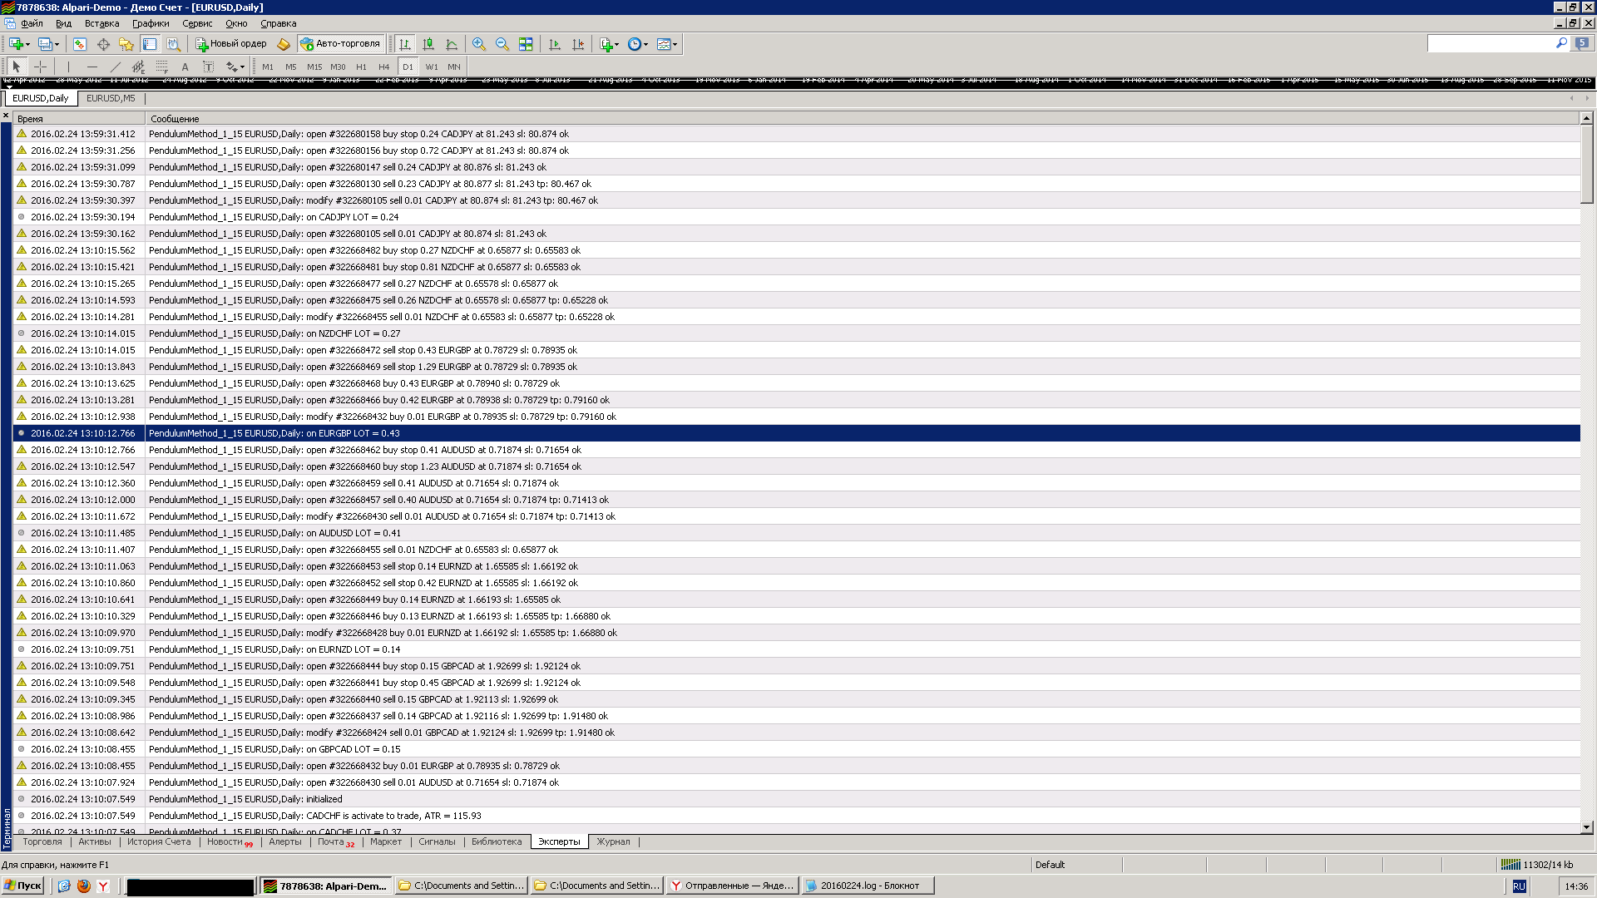Select the text drawing tool (A)

pyautogui.click(x=185, y=67)
